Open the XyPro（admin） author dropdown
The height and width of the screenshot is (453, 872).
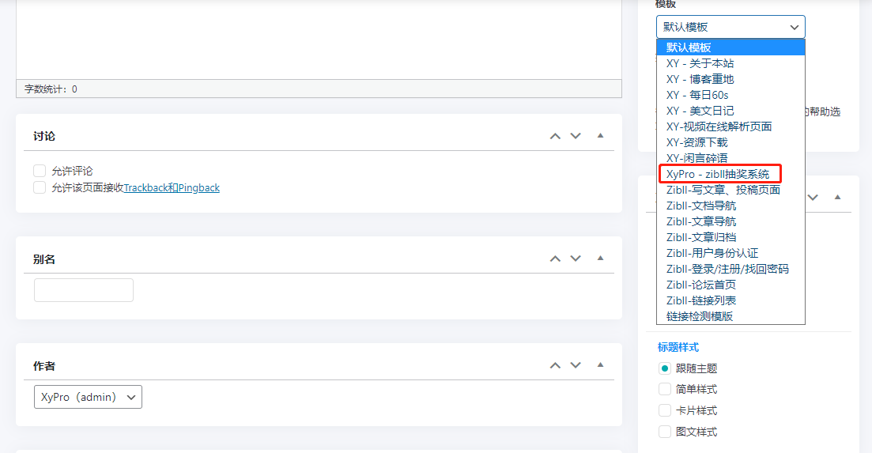point(88,397)
